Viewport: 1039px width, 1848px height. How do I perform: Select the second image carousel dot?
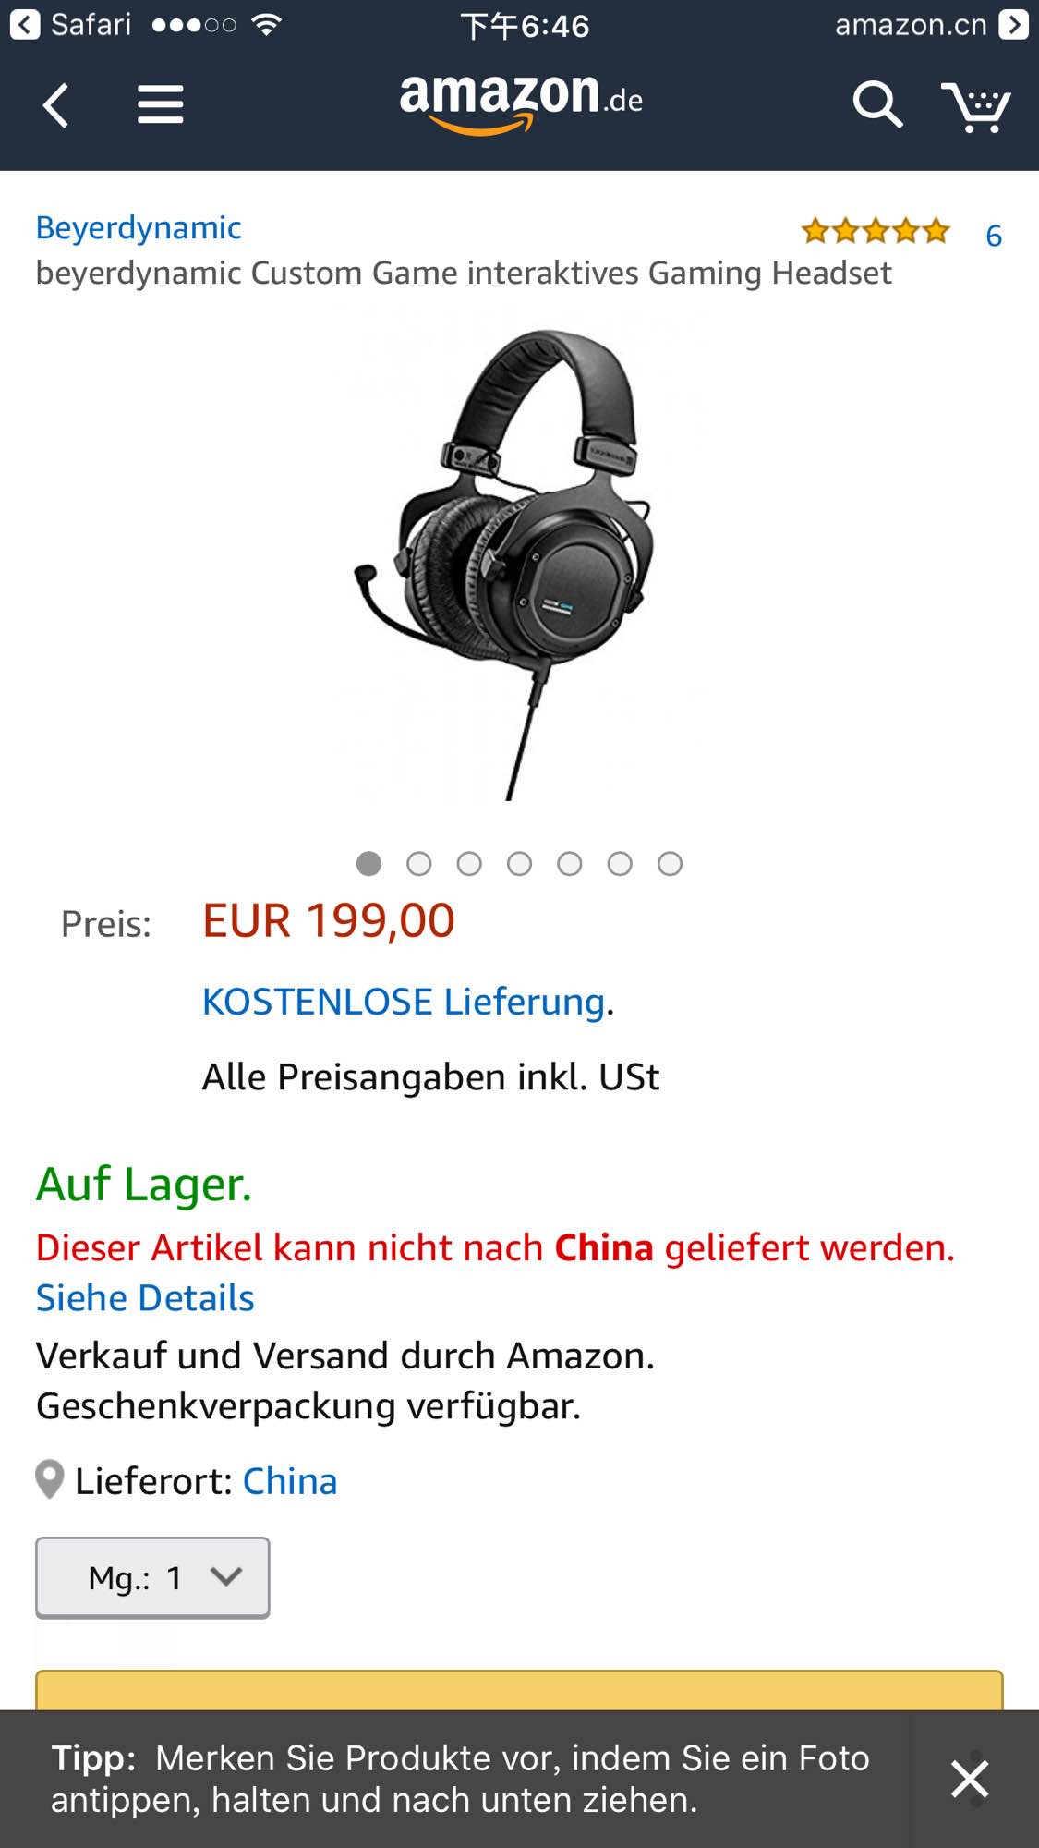(x=419, y=864)
